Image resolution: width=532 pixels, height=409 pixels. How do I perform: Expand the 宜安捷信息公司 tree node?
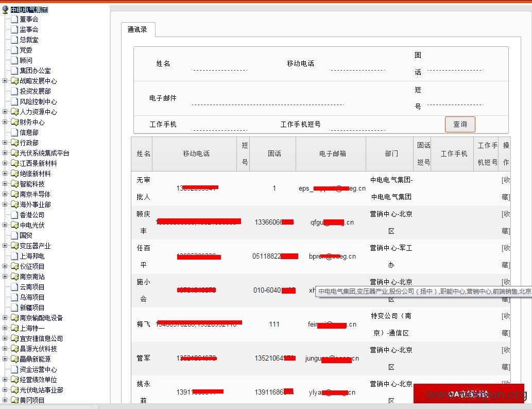coord(5,338)
